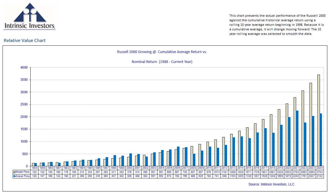The width and height of the screenshot is (329, 194).
Task: Click the 1975 Actual Price cell
Action: click(288, 176)
